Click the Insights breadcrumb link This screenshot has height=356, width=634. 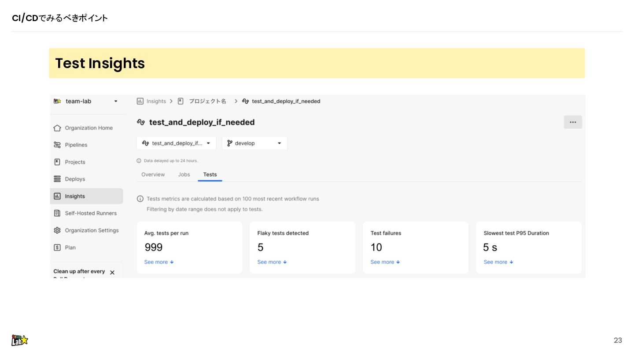(156, 101)
